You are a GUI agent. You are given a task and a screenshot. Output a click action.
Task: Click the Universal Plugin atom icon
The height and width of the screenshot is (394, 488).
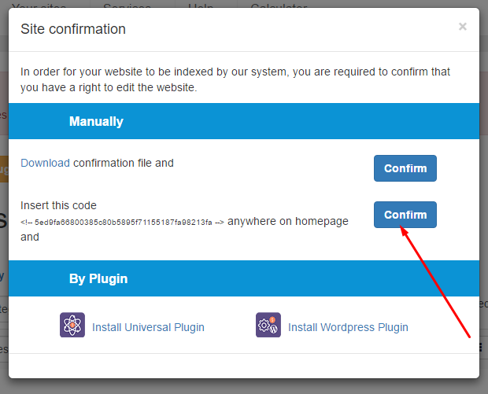[72, 325]
